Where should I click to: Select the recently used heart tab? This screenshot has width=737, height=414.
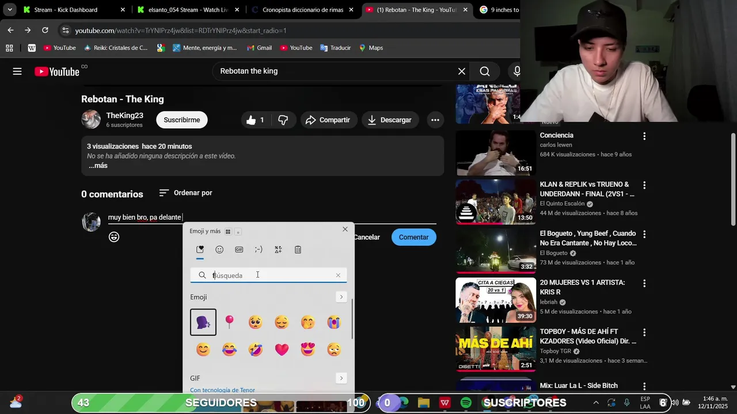click(x=200, y=250)
